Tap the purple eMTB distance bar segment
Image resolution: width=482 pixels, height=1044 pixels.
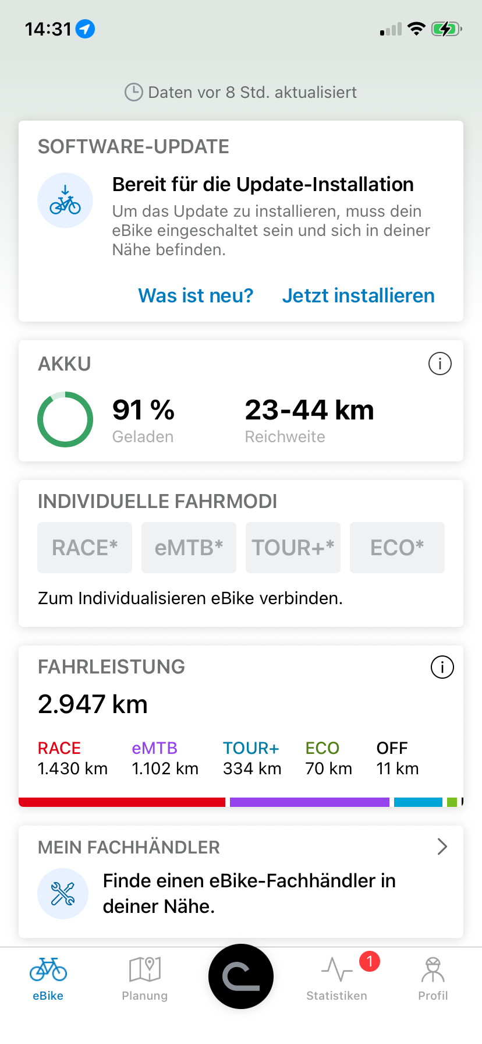(x=309, y=802)
